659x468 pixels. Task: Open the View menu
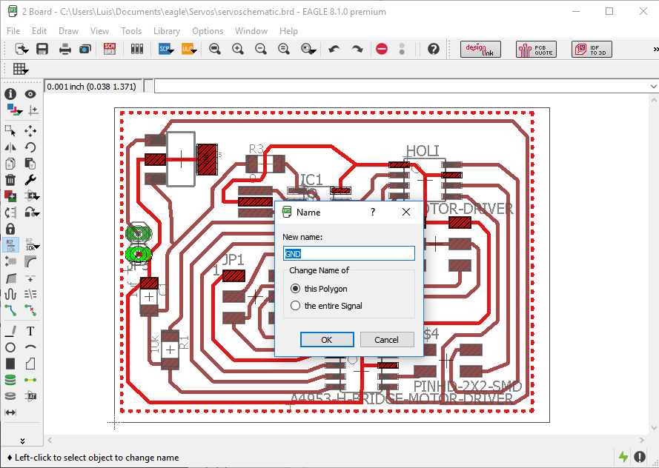pos(99,31)
